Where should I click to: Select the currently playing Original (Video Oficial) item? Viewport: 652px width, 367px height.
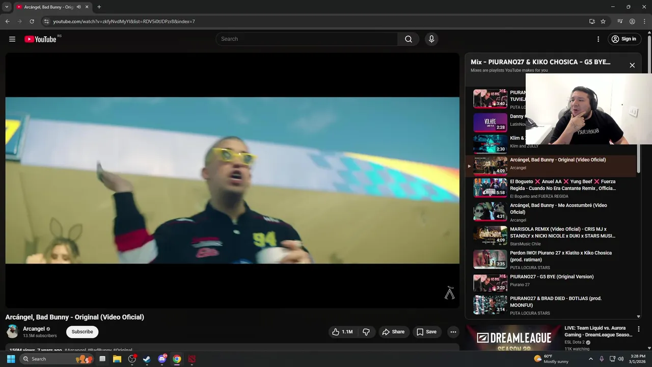(x=551, y=165)
